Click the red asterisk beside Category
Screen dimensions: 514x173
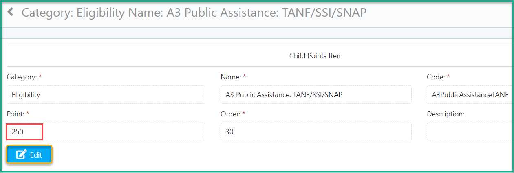pyautogui.click(x=40, y=76)
